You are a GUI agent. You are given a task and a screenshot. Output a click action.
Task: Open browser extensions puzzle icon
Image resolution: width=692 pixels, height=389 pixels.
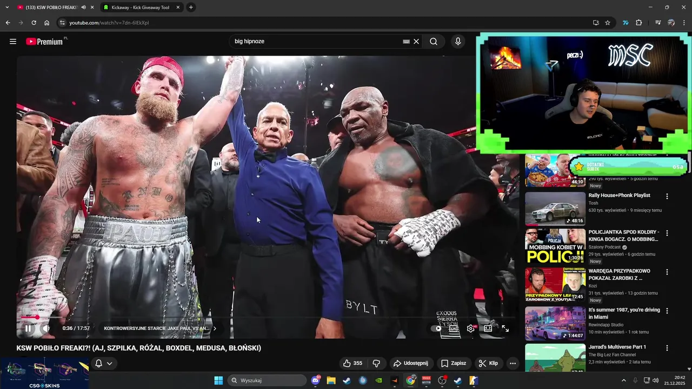(x=639, y=23)
